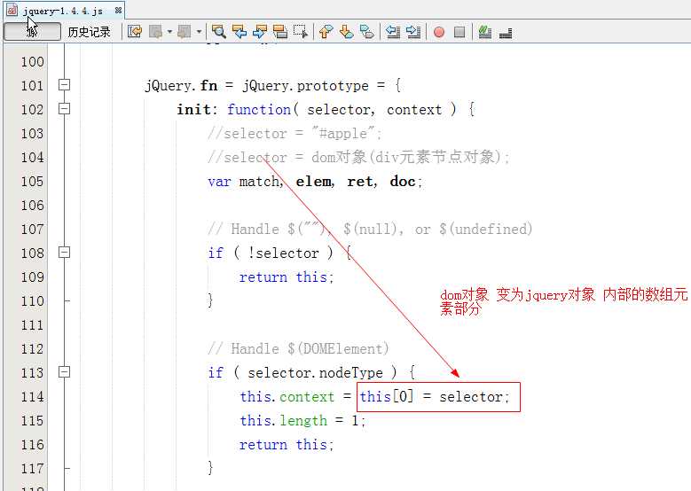The height and width of the screenshot is (491, 691).
Task: Click line number 114 in the gutter
Action: click(32, 397)
